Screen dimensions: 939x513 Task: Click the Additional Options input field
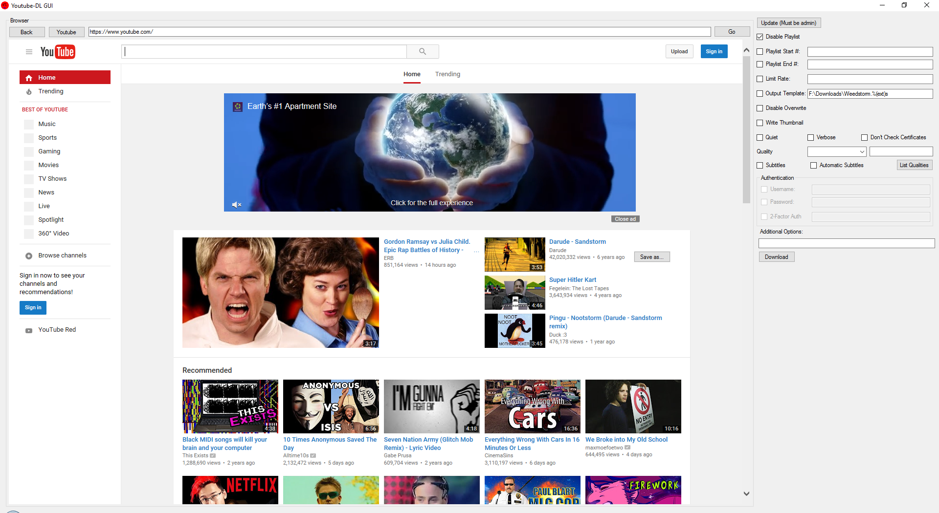tap(847, 243)
